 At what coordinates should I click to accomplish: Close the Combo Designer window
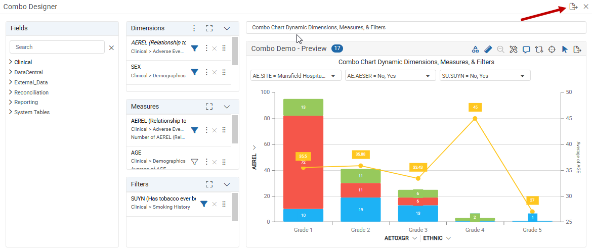pyautogui.click(x=585, y=7)
